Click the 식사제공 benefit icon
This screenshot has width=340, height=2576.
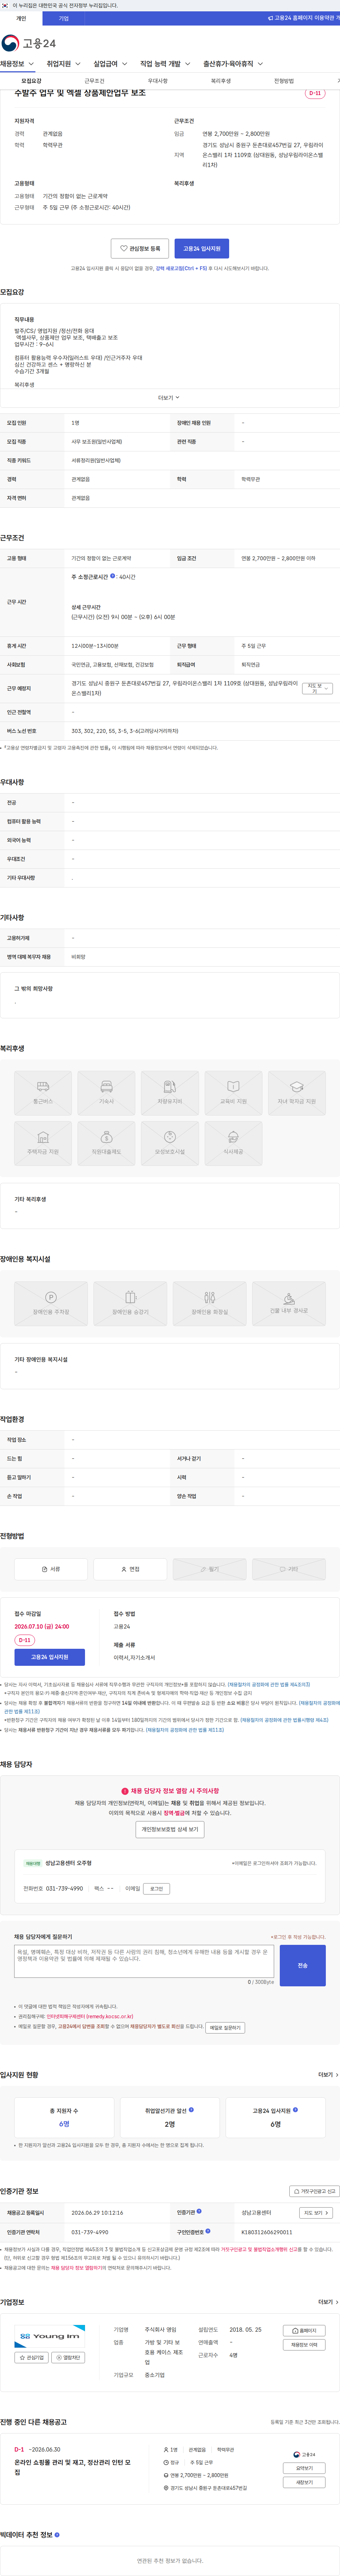click(233, 1144)
